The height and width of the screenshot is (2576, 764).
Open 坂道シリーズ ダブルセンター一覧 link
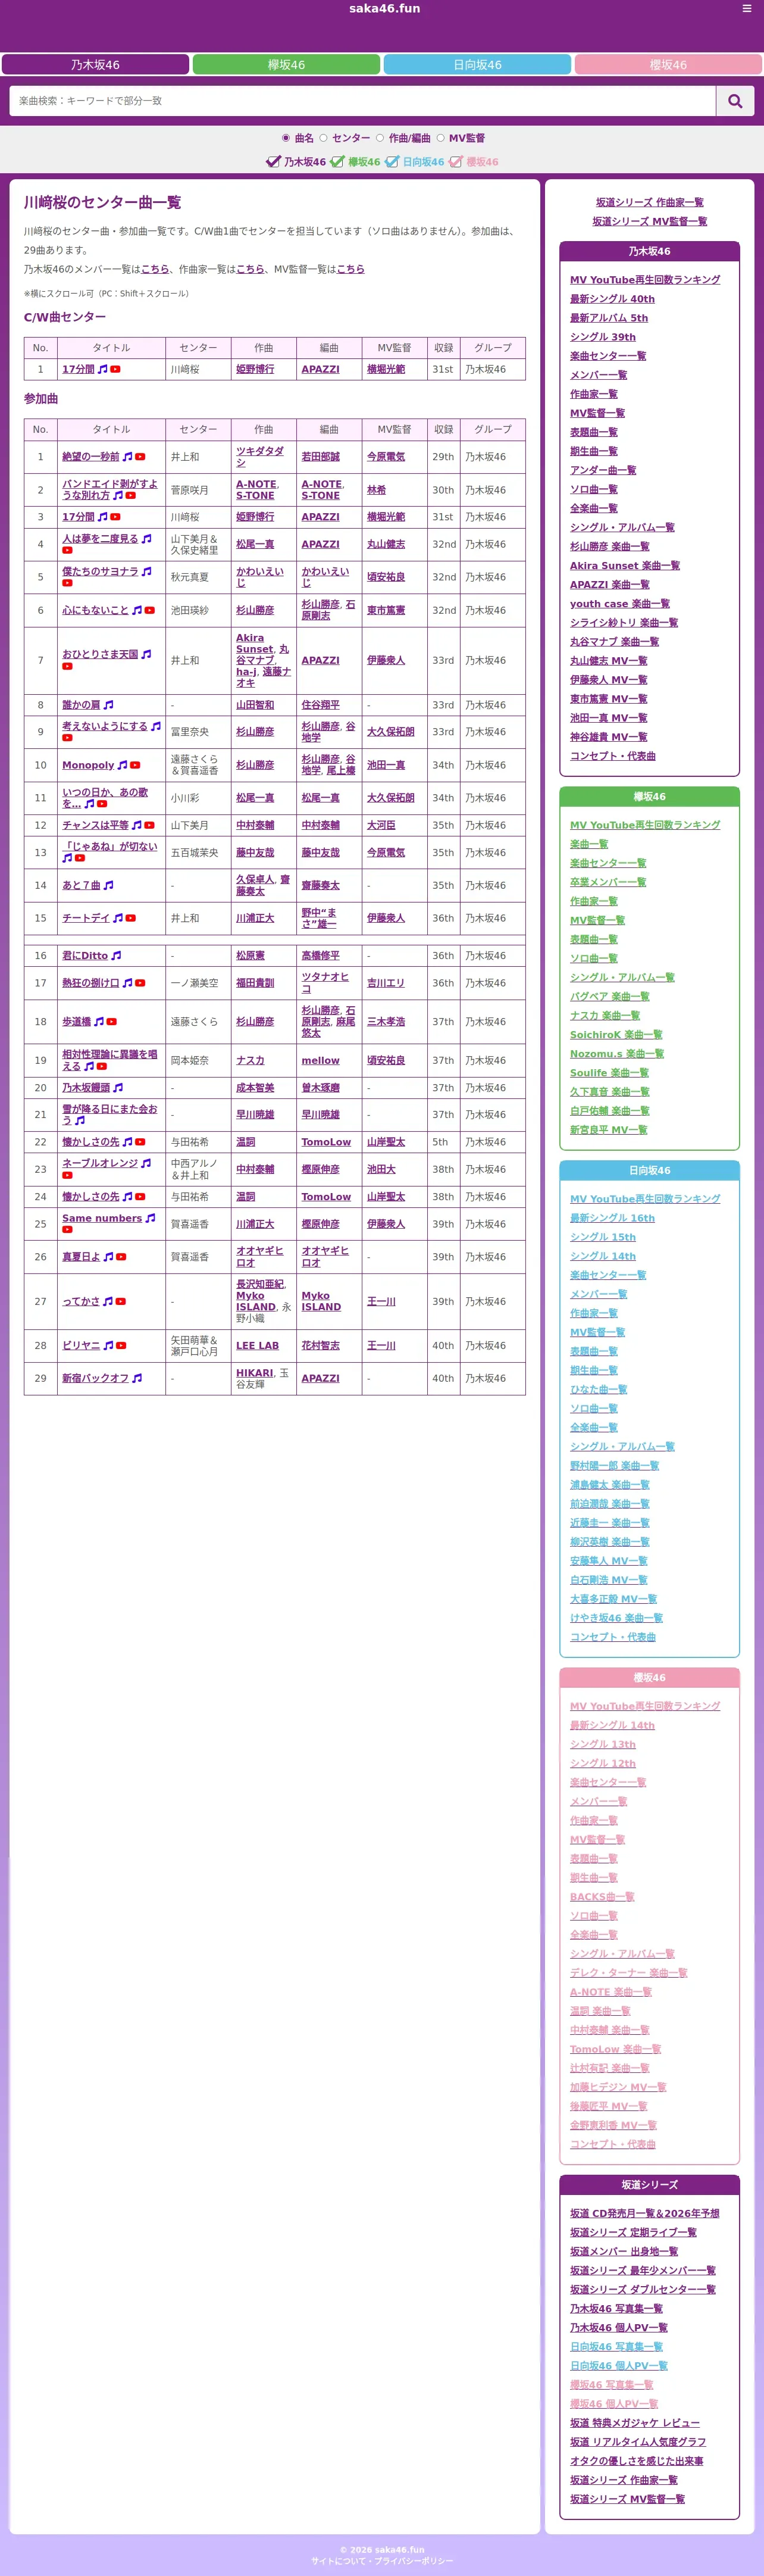[643, 2290]
